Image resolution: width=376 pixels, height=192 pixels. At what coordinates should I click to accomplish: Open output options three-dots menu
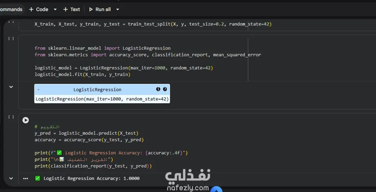(x=26, y=179)
